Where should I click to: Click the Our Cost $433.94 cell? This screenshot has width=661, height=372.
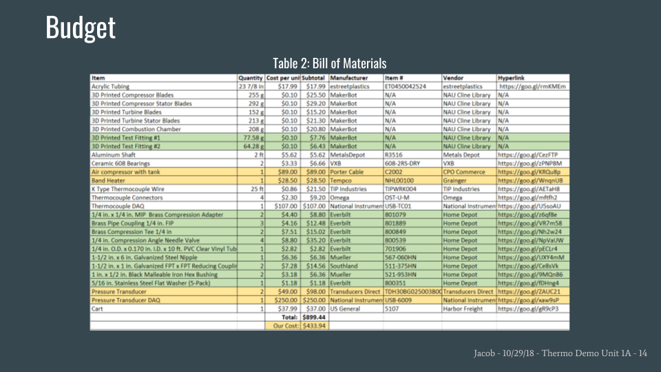[x=314, y=325]
